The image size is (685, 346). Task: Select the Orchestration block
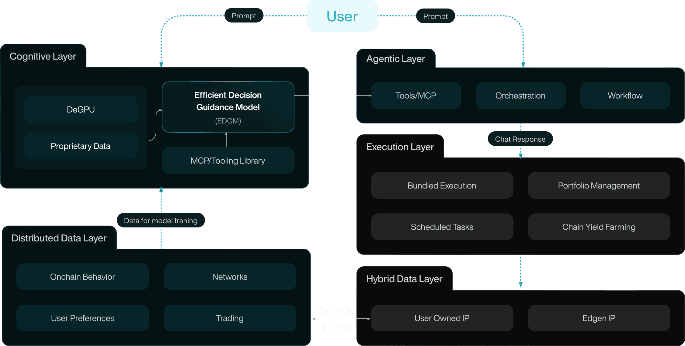coord(520,95)
